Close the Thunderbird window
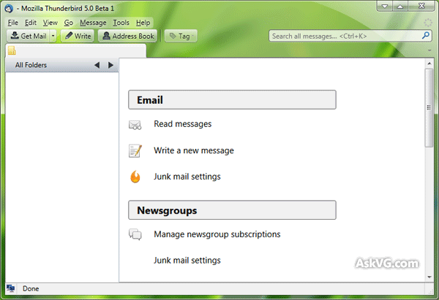Screen dimensions: 439x300 coord(421,6)
